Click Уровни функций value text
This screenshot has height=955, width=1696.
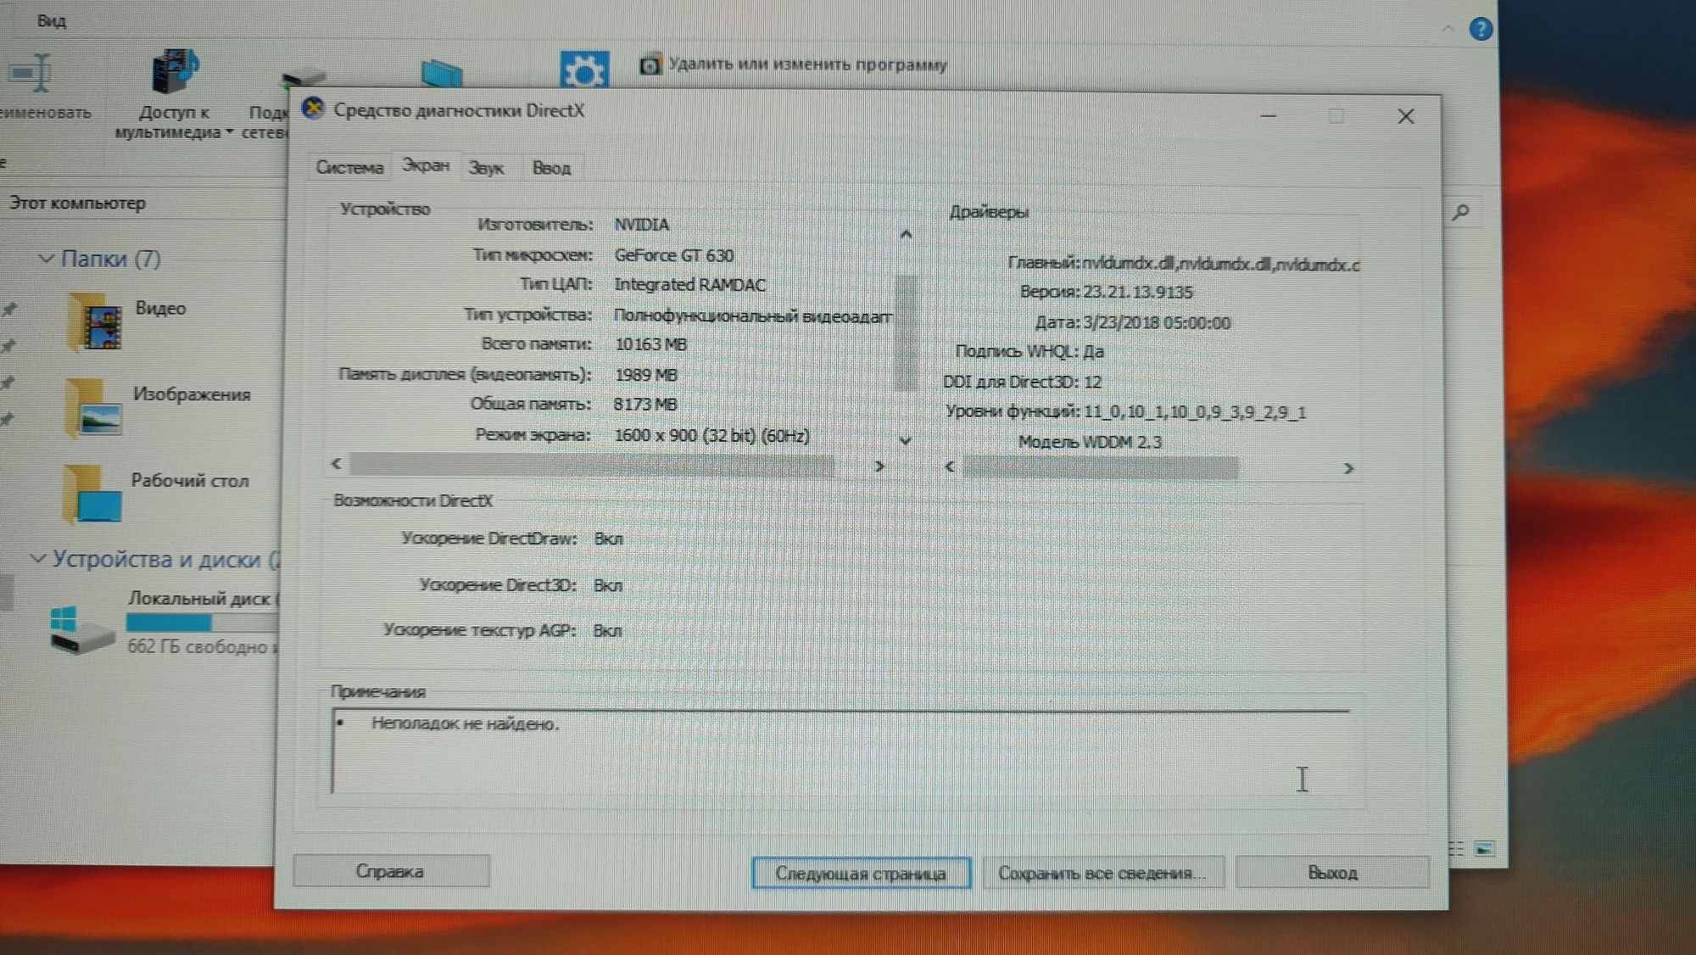point(1195,412)
